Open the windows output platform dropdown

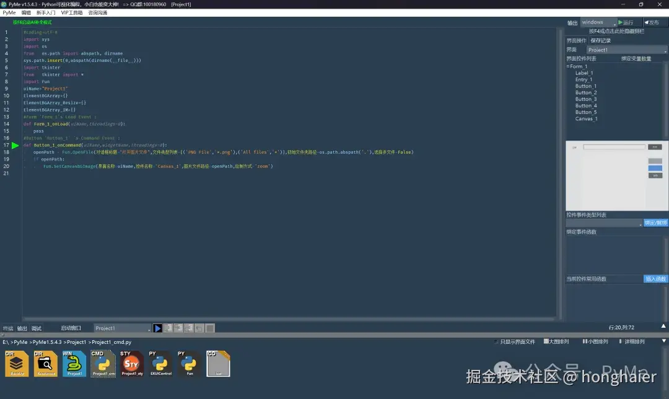point(598,22)
